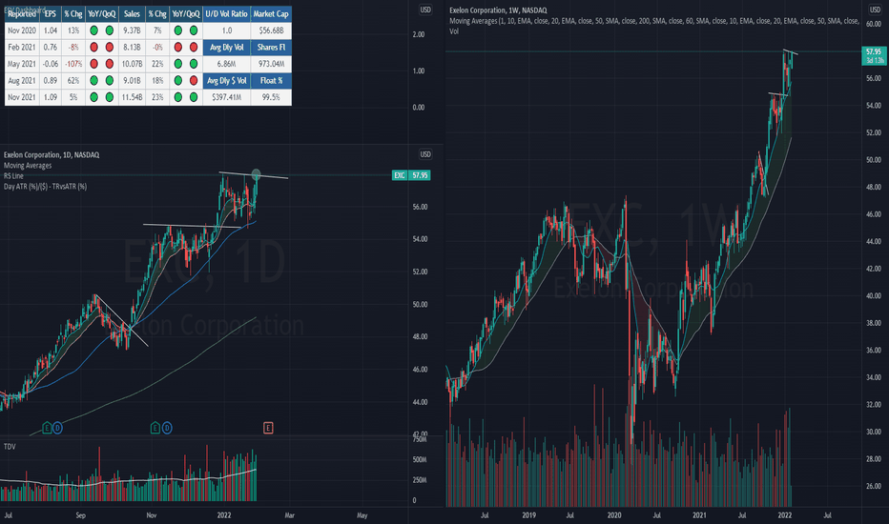Click 'Mar' on the daily chart time axis
The height and width of the screenshot is (524, 889).
pyautogui.click(x=290, y=514)
